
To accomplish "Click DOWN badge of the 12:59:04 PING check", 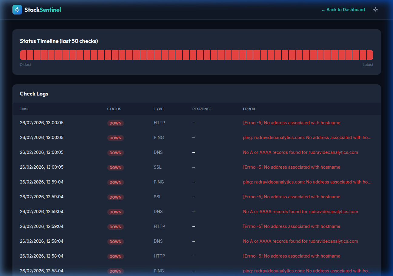I will coord(115,183).
